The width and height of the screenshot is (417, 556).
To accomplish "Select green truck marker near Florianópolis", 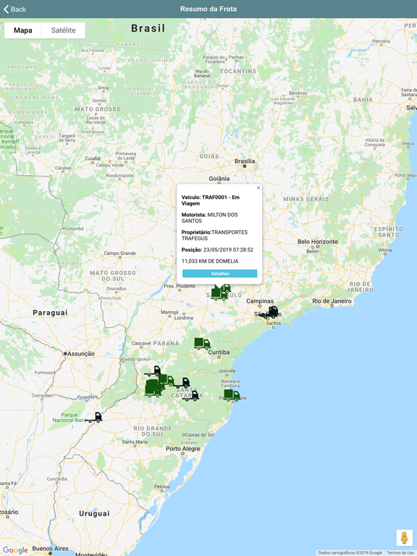I will pos(232,395).
